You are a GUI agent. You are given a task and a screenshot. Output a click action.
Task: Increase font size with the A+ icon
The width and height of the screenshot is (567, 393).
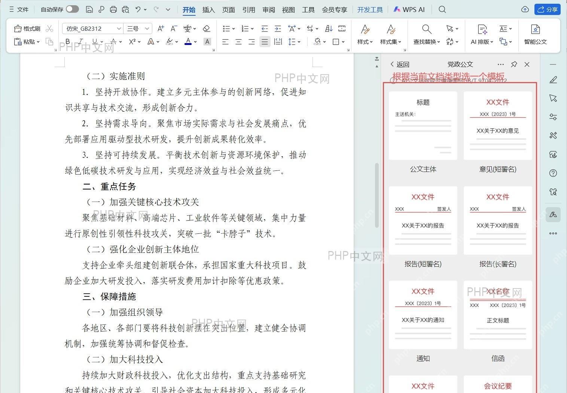[161, 28]
